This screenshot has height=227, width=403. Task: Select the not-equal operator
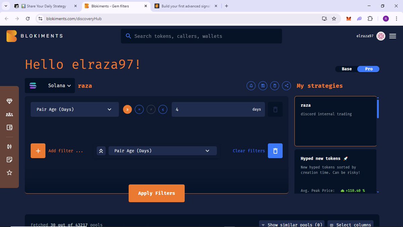tap(151, 110)
